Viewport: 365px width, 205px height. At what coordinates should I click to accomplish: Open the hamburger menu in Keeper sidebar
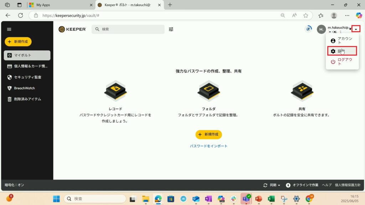point(9,29)
